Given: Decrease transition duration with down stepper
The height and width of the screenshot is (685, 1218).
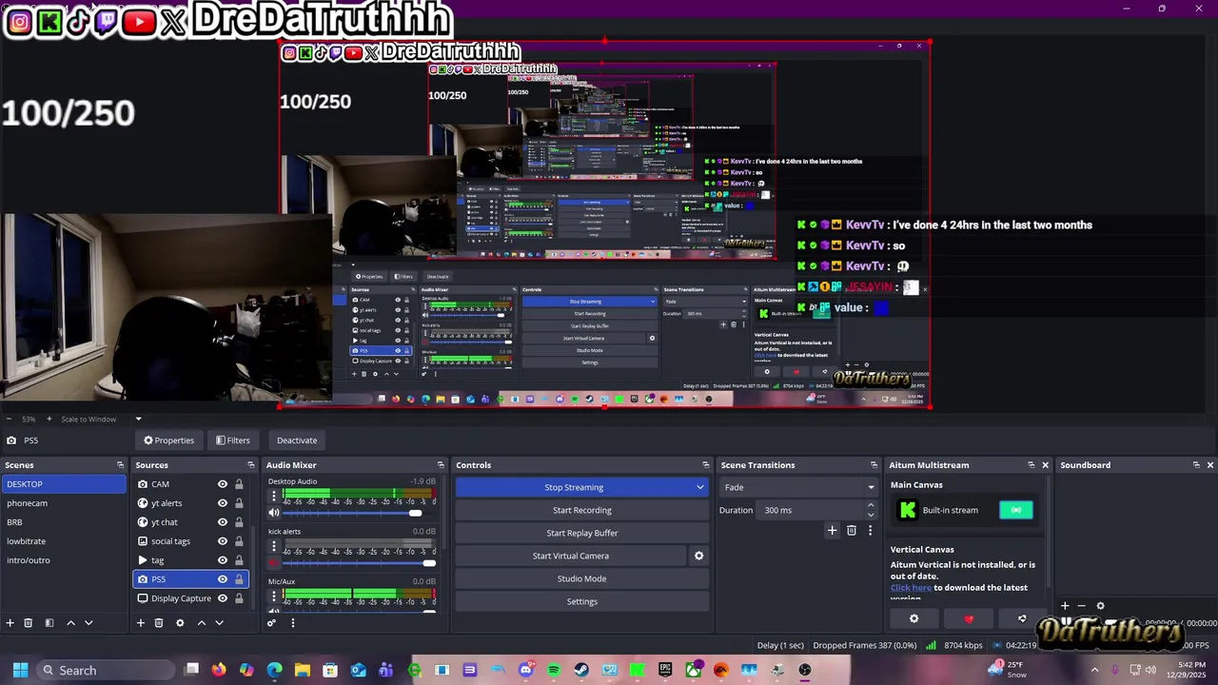Looking at the screenshot, I should point(871,515).
